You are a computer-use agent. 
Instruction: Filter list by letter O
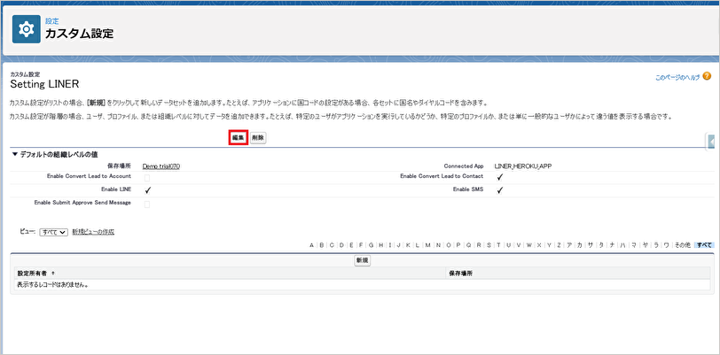(x=449, y=245)
